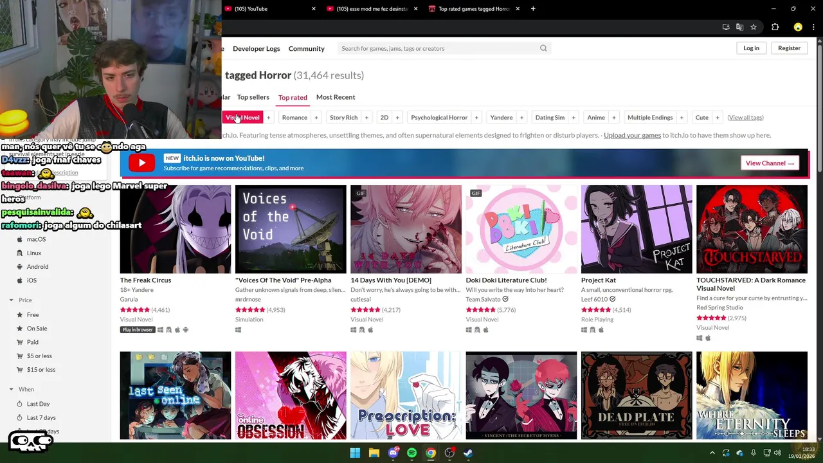Add tag with plus next to 2D
Viewport: 823px width, 463px height.
click(x=397, y=118)
